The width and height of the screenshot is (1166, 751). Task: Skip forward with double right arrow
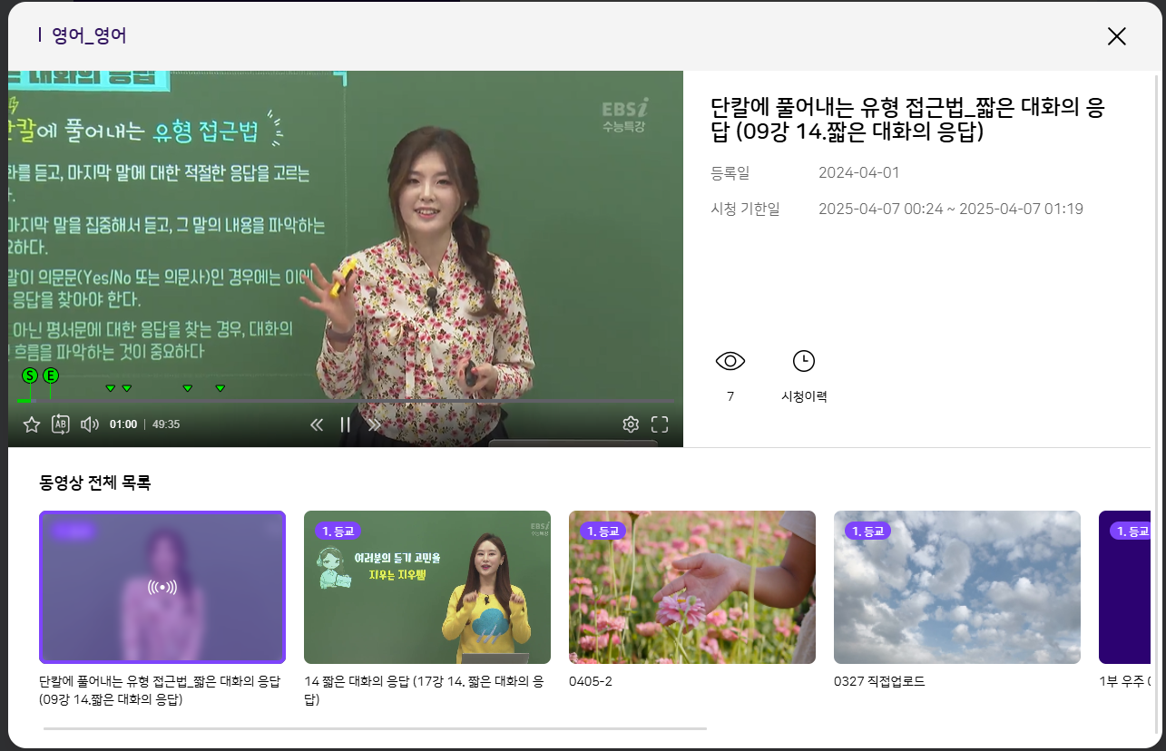(x=374, y=424)
